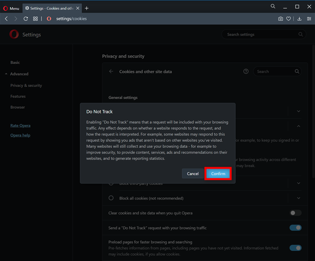Open Privacy & security in sidebar
The height and width of the screenshot is (261, 315).
pyautogui.click(x=26, y=86)
